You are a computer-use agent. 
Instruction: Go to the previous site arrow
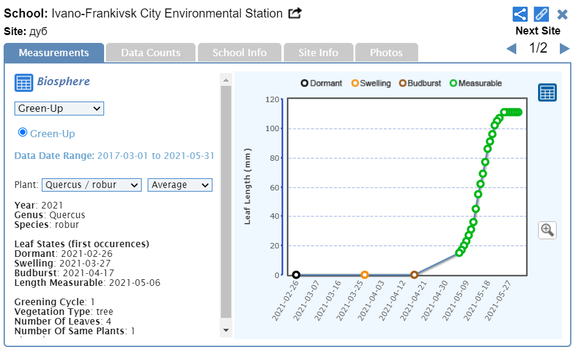511,49
